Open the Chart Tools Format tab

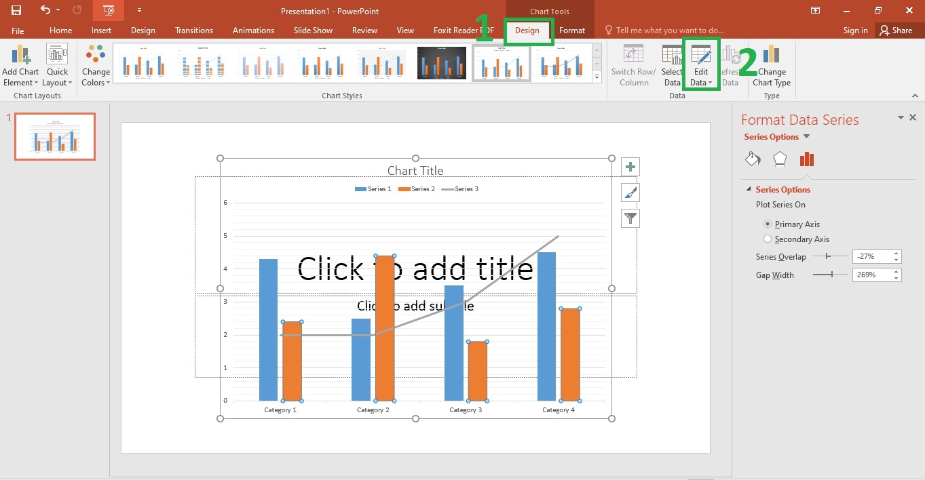tap(572, 31)
